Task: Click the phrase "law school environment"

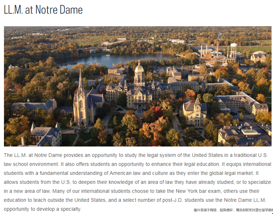Action: click(31, 164)
